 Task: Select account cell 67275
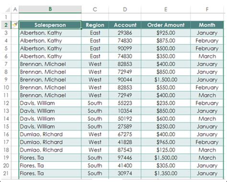point(125,134)
